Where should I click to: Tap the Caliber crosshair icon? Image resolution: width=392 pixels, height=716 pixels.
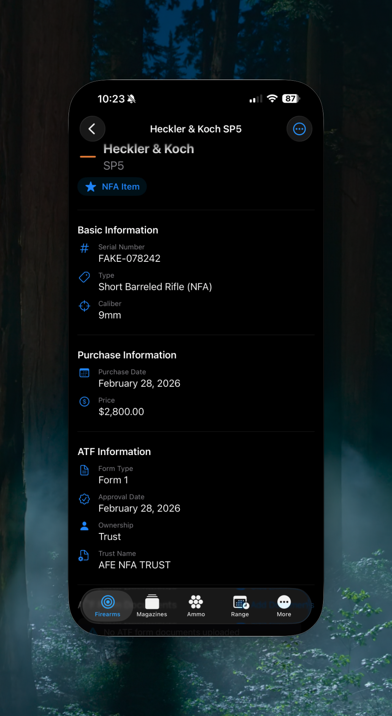click(x=84, y=306)
